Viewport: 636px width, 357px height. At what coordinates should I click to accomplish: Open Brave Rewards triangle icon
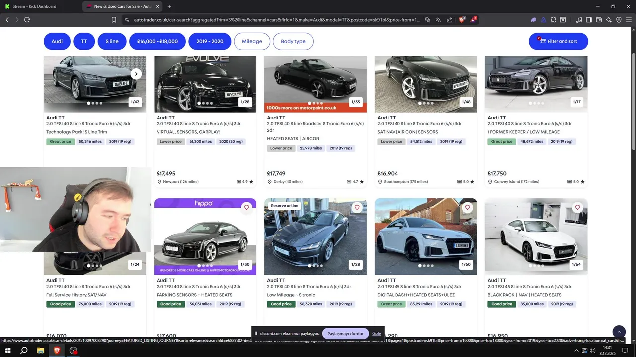click(x=473, y=20)
